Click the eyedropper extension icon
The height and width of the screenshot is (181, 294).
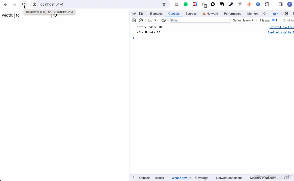pos(231,4)
